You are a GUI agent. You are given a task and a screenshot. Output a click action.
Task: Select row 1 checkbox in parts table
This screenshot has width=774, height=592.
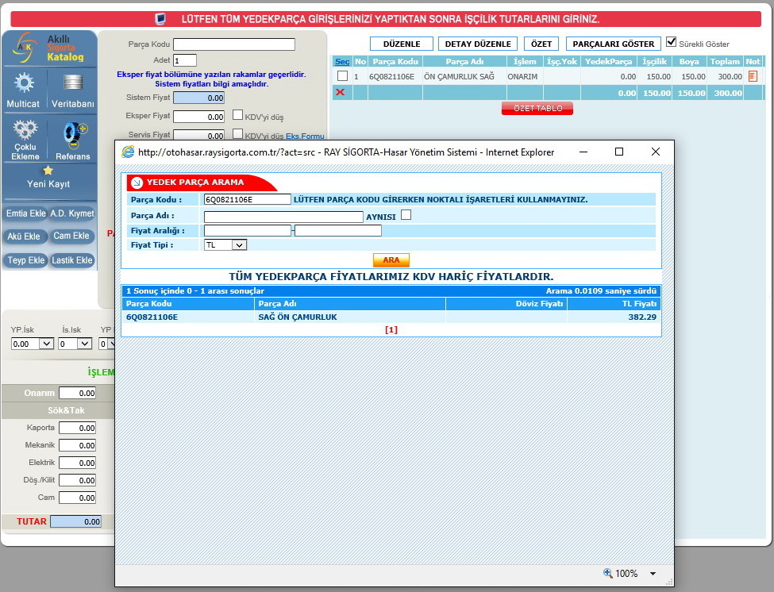point(342,76)
